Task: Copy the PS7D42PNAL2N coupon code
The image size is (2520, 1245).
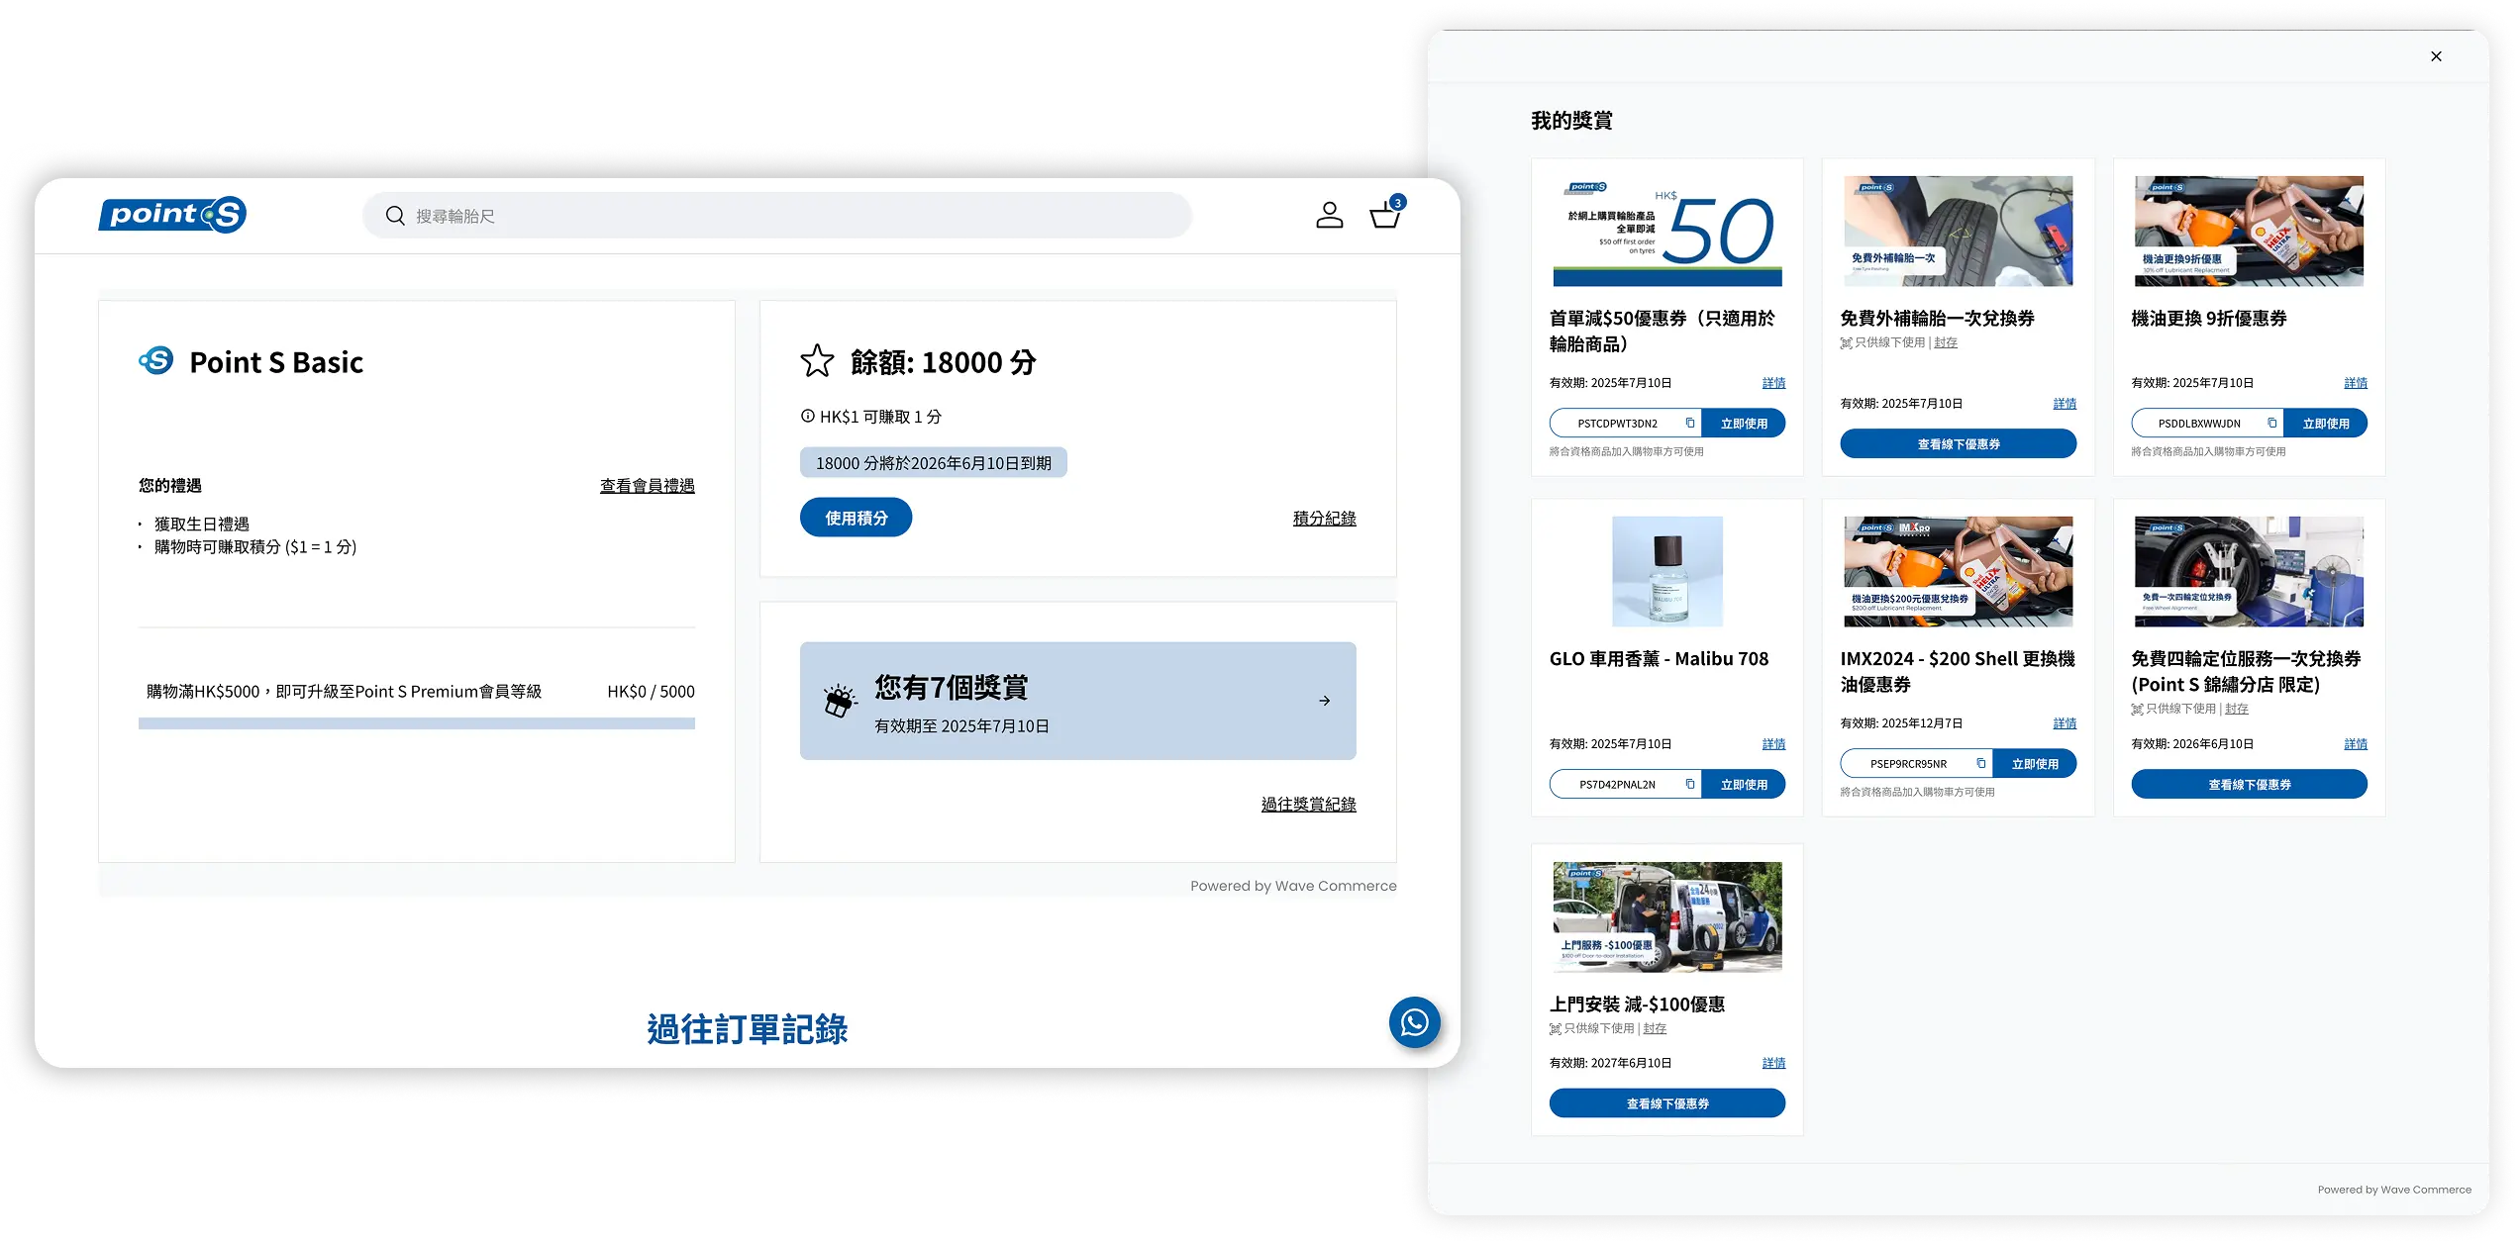Action: pyautogui.click(x=1690, y=785)
